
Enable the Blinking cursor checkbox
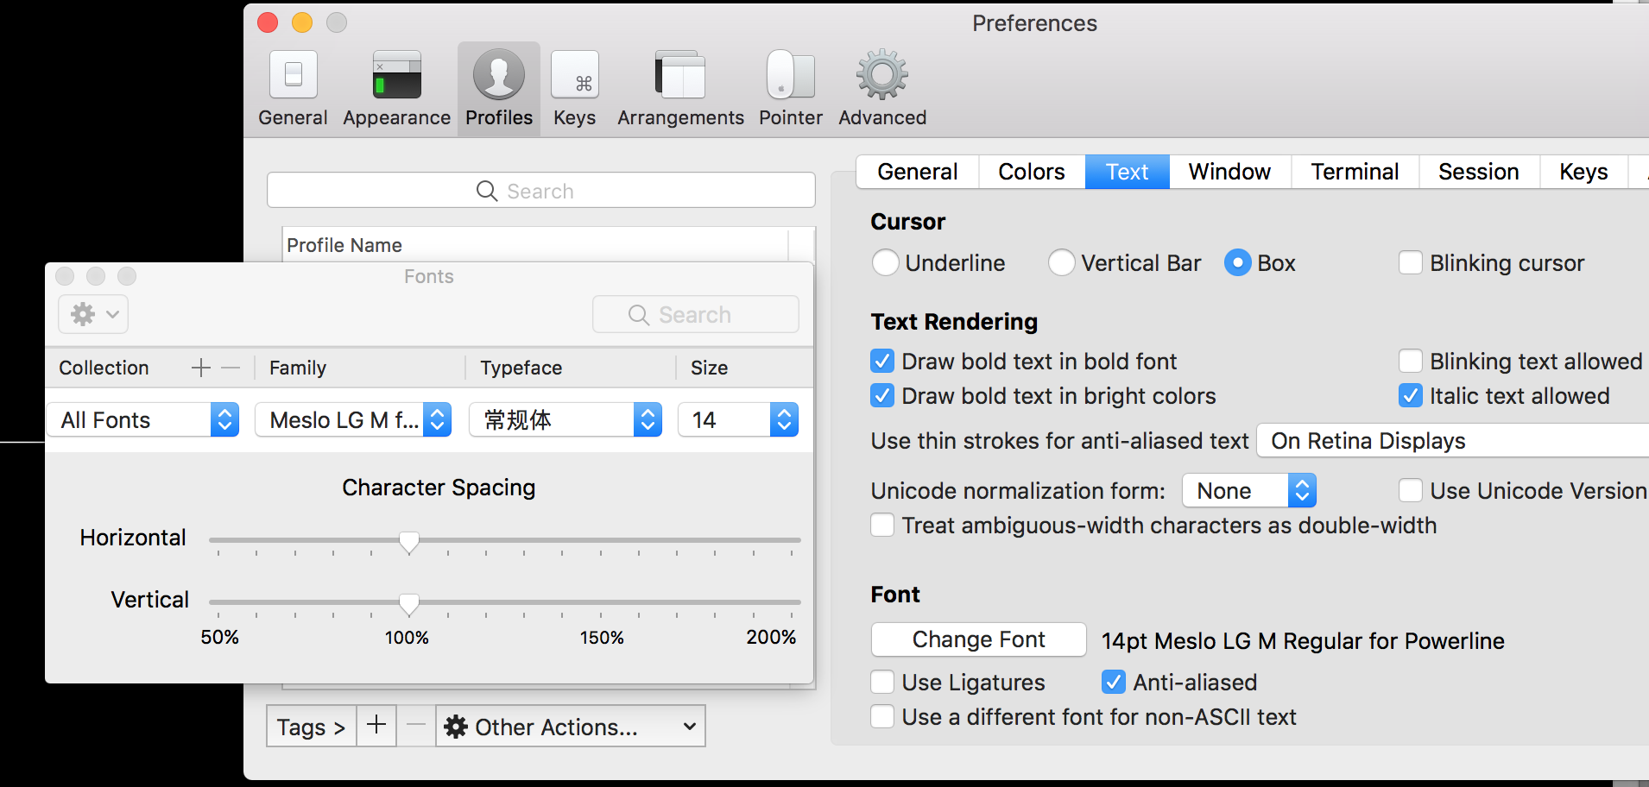(1410, 262)
